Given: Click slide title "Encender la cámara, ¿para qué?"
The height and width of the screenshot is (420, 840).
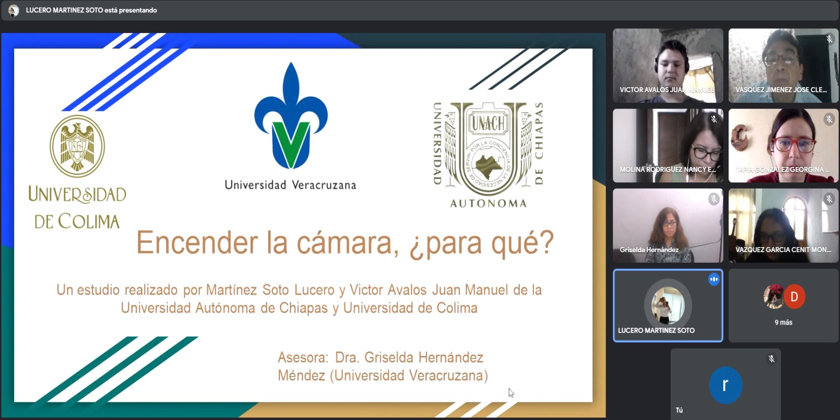Looking at the screenshot, I should (345, 243).
